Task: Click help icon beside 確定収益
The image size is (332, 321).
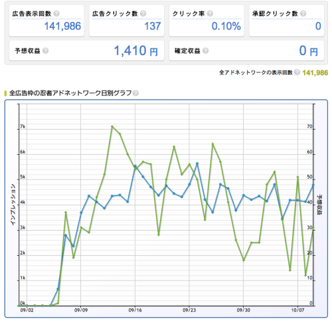Action: [206, 51]
